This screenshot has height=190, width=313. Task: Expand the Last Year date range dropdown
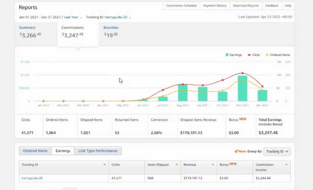(x=73, y=17)
